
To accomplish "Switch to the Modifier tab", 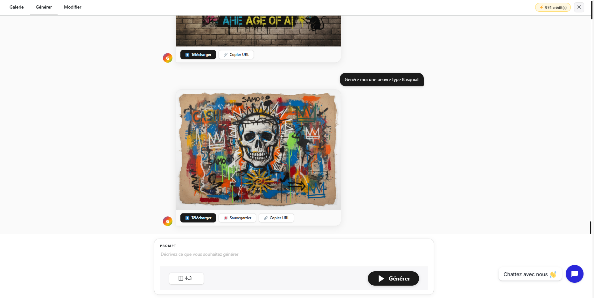I will 73,7.
